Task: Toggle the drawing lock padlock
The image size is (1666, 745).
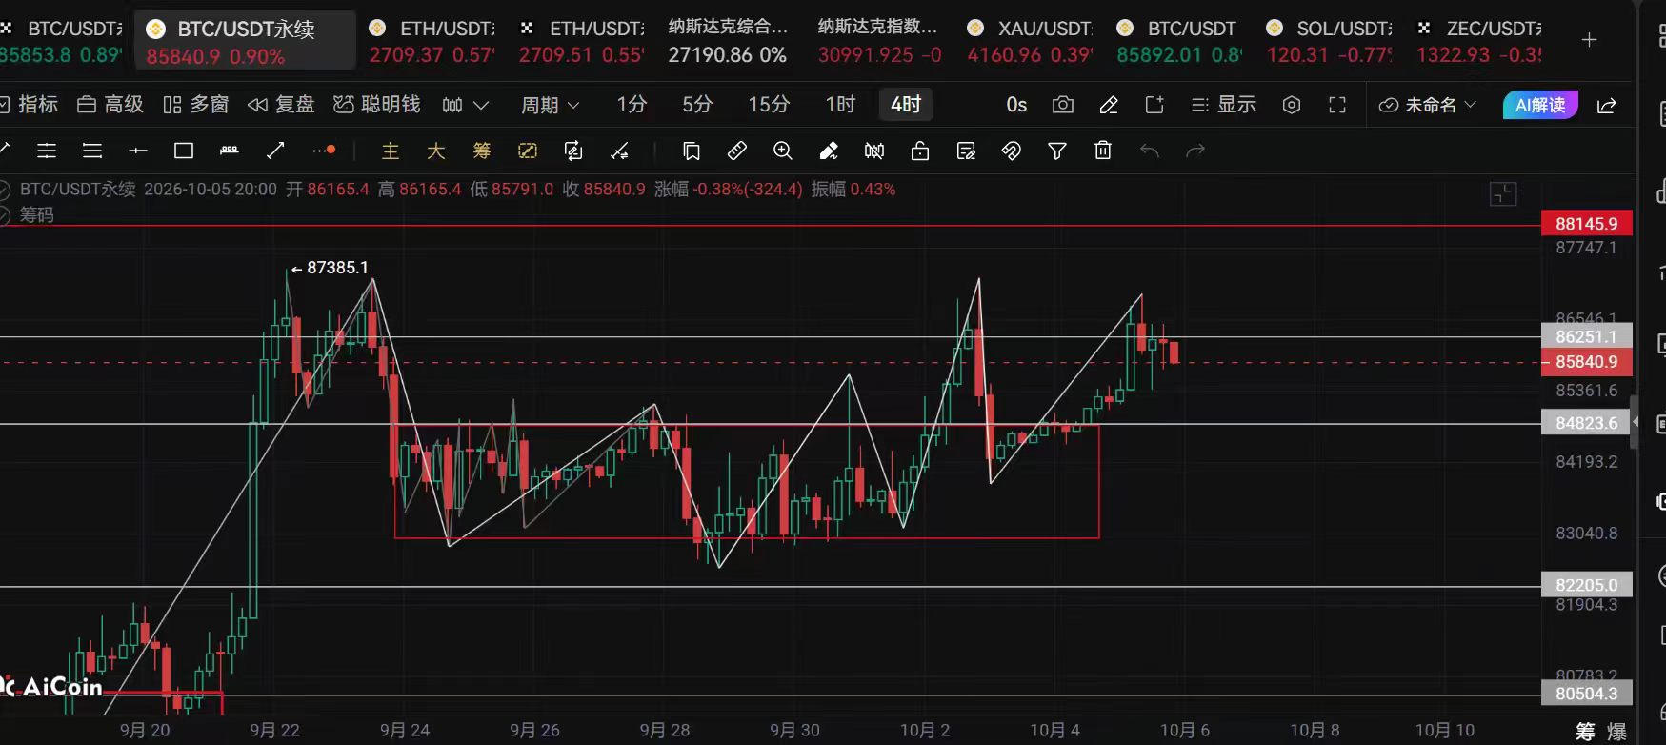Action: 919,151
